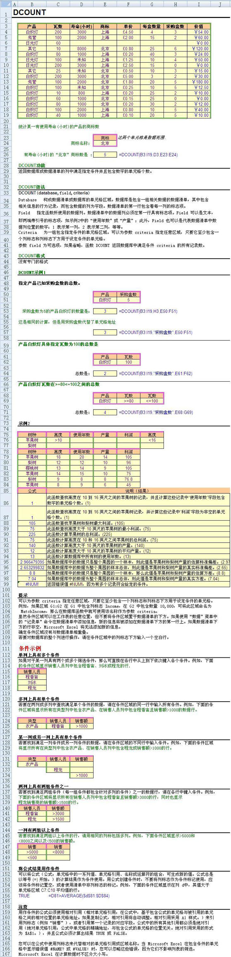Click the ¥180.00 value cell
The height and width of the screenshot is (957, 231).
(199, 82)
